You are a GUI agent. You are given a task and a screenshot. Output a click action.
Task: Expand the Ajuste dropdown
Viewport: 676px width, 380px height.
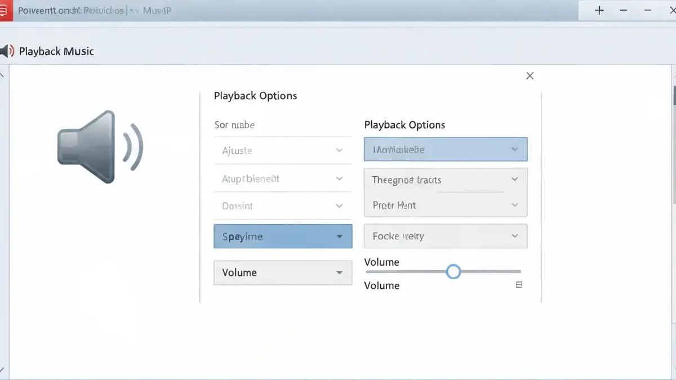click(x=283, y=150)
